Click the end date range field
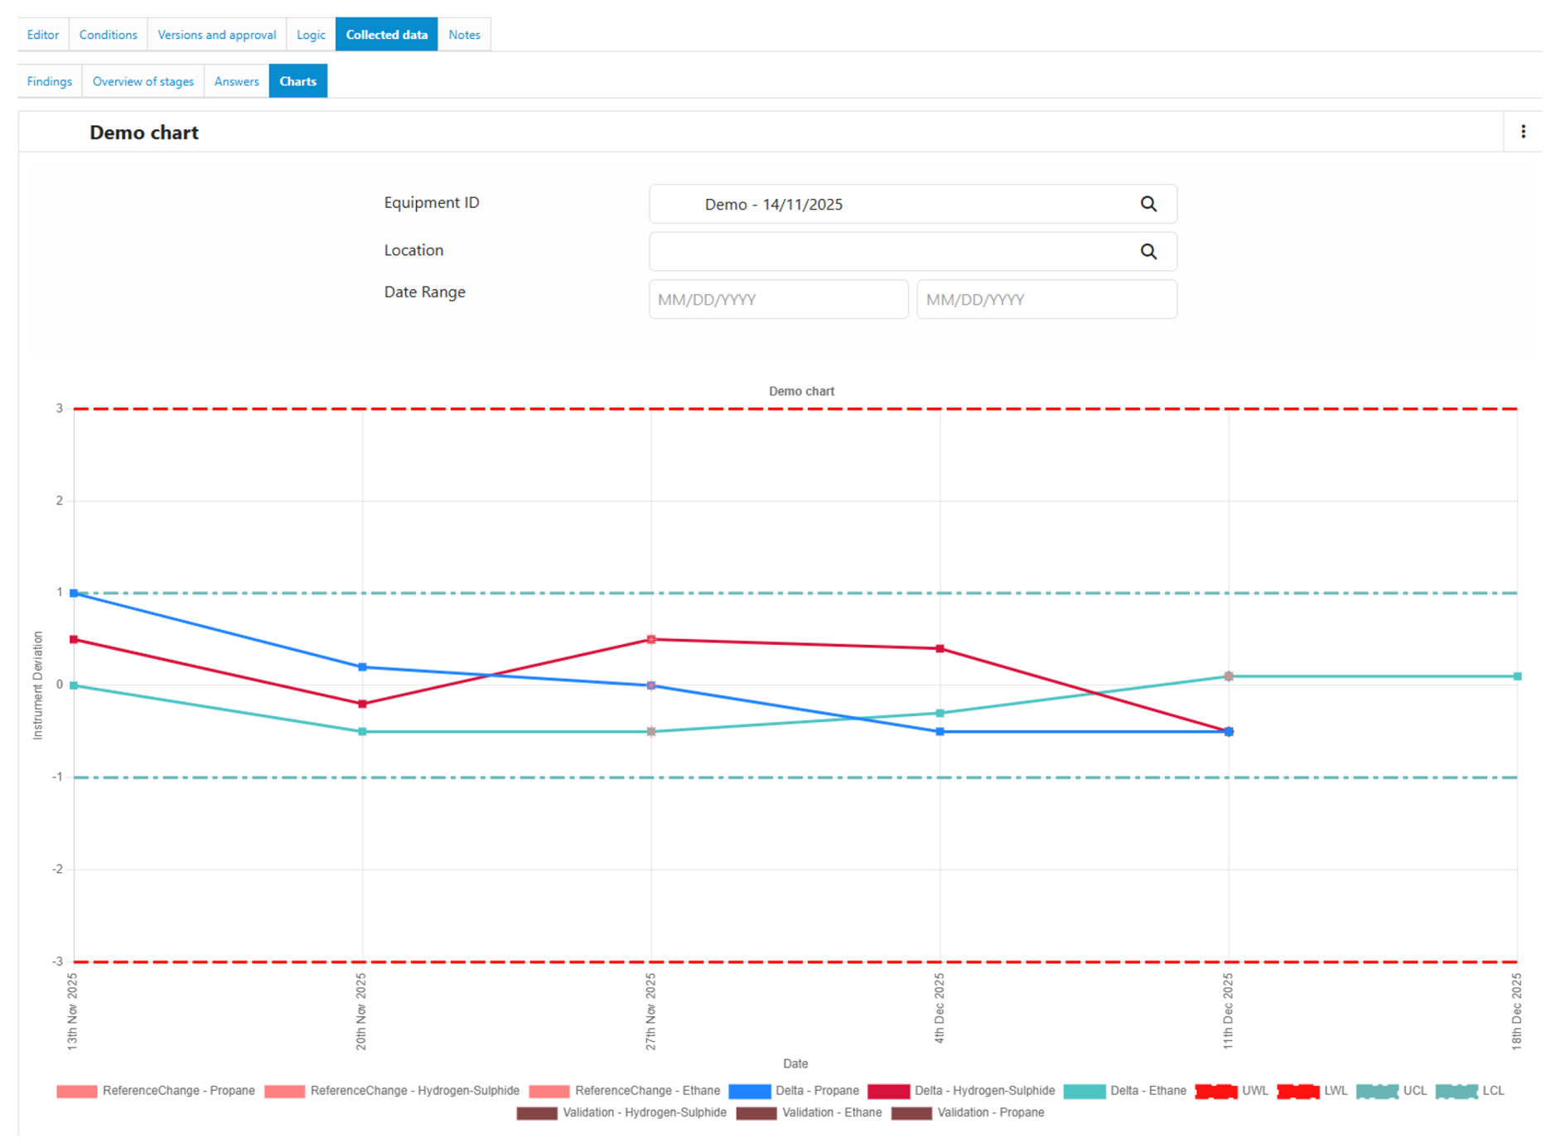Screen dimensions: 1551x1148 [1046, 299]
